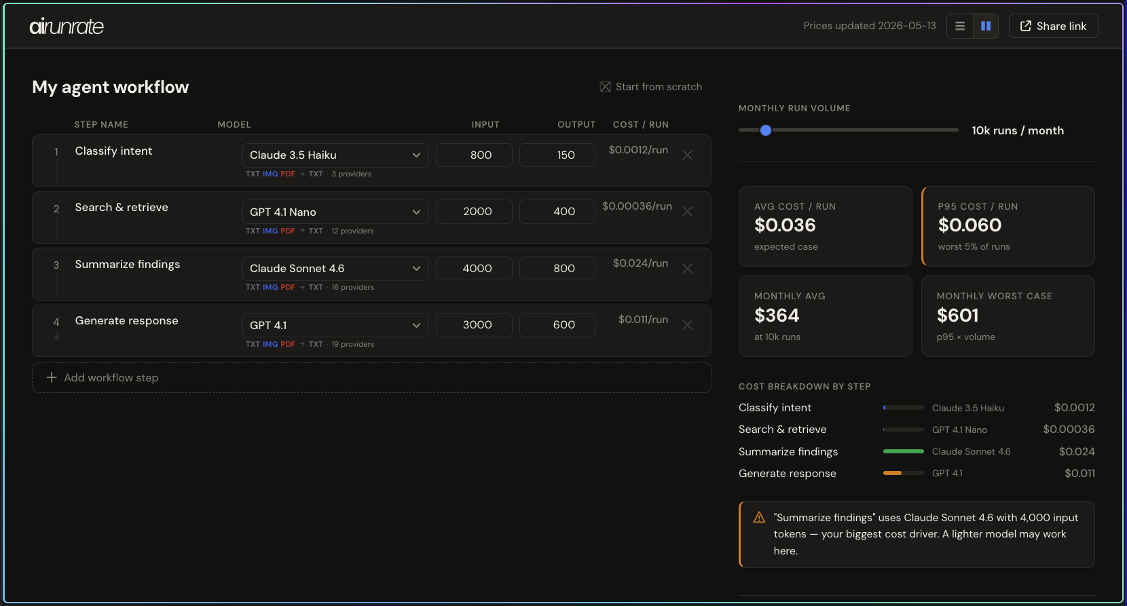Click '16 providers' under Claude Sonnet 4.6

click(x=353, y=288)
